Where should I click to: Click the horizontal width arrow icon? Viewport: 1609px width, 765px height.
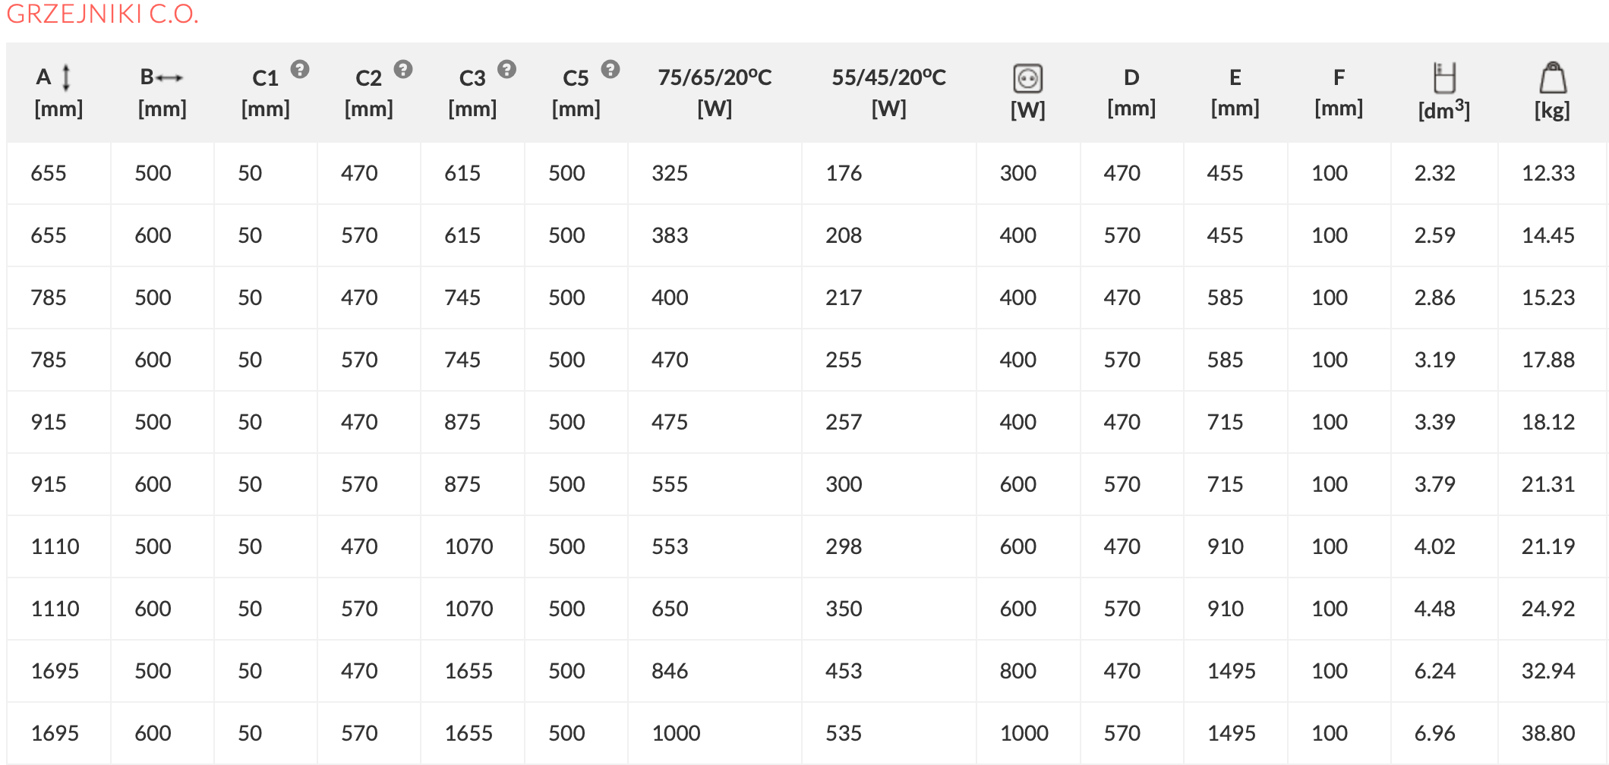coord(169,77)
